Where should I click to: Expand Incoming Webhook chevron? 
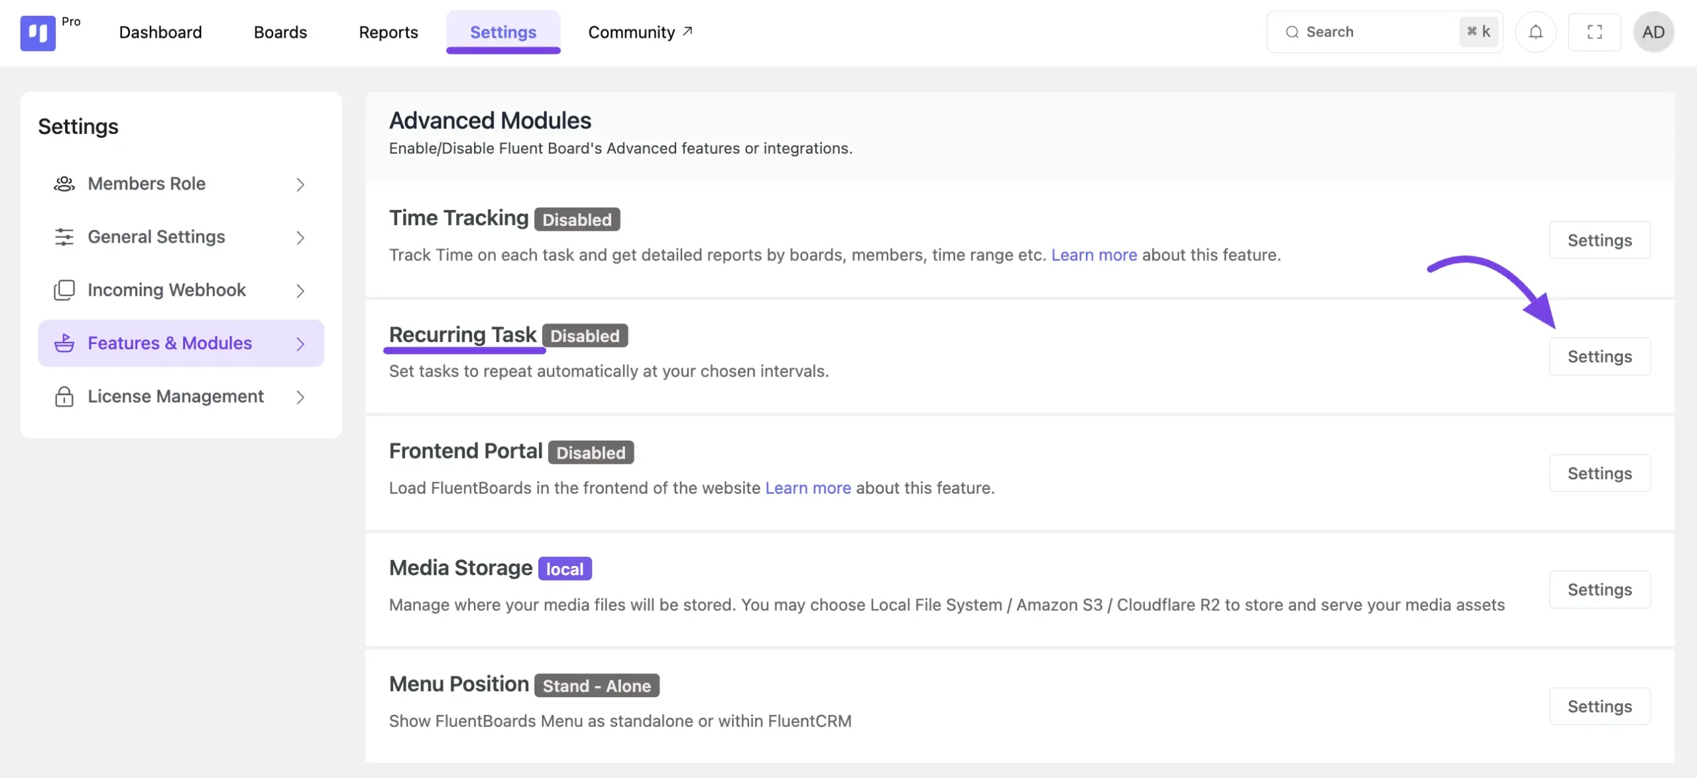click(x=300, y=290)
